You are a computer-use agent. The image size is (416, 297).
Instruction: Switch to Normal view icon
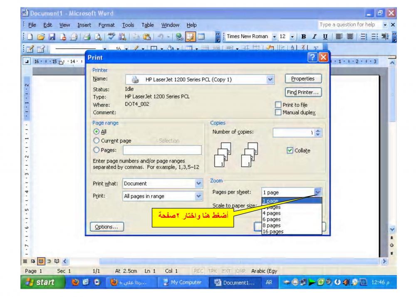pyautogui.click(x=25, y=261)
